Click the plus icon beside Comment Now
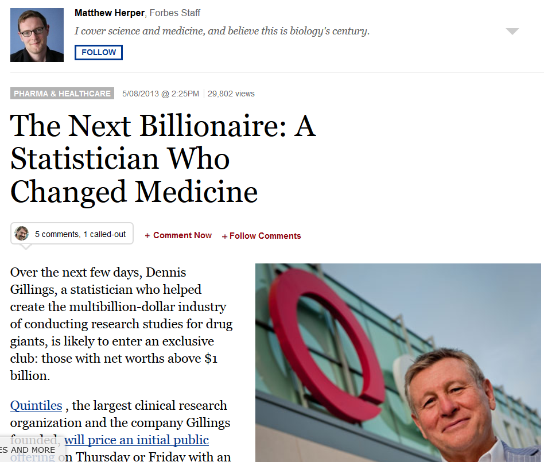The width and height of the screenshot is (544, 462). point(147,236)
